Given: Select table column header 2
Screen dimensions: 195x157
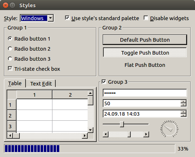Looking at the screenshot, I should coord(70,95).
